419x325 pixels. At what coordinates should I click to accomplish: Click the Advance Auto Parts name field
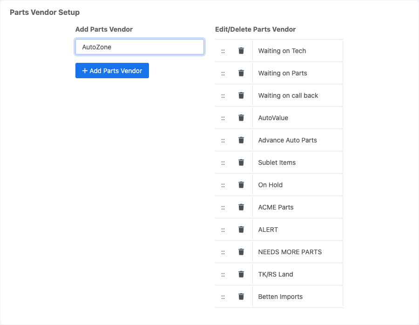coord(297,140)
